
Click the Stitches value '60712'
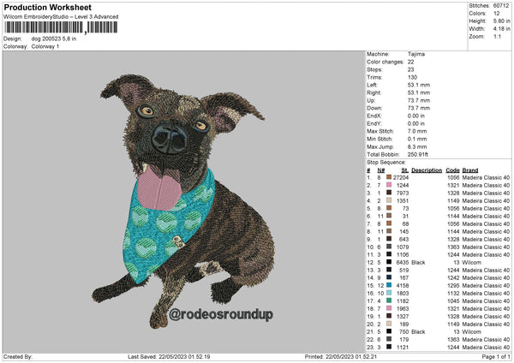501,6
